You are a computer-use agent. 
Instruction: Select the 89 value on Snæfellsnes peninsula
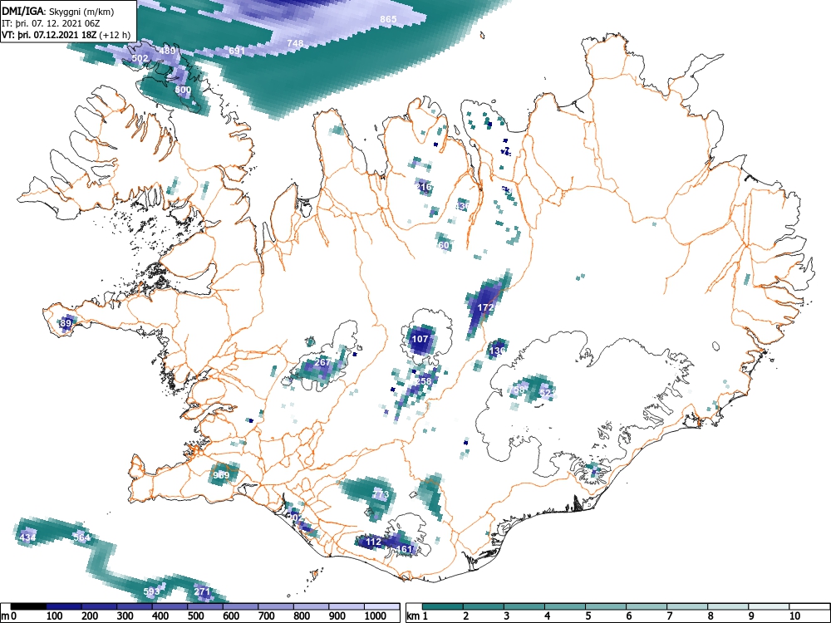click(x=66, y=322)
